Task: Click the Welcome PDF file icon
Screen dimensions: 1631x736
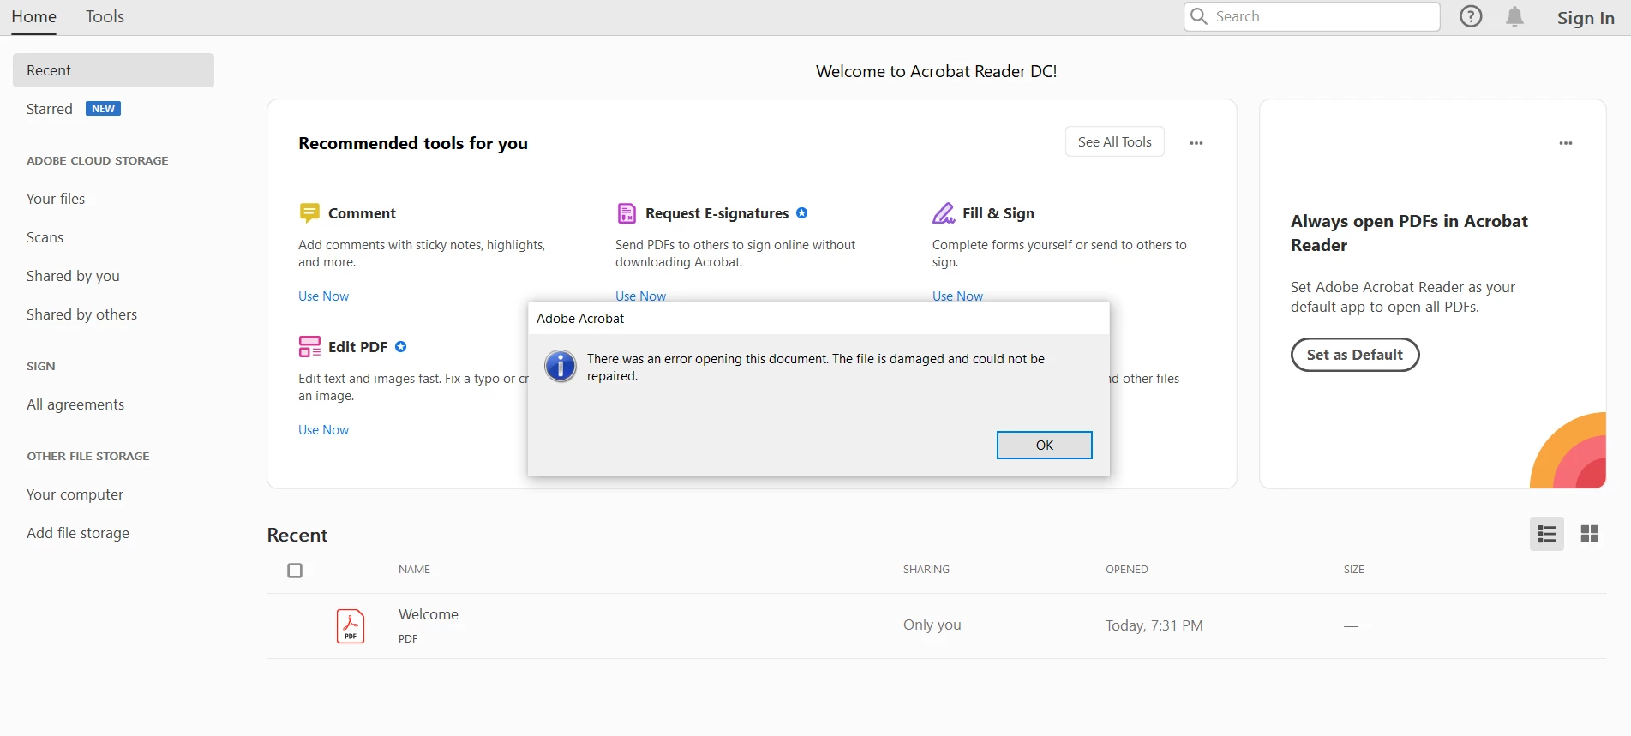Action: click(x=351, y=625)
